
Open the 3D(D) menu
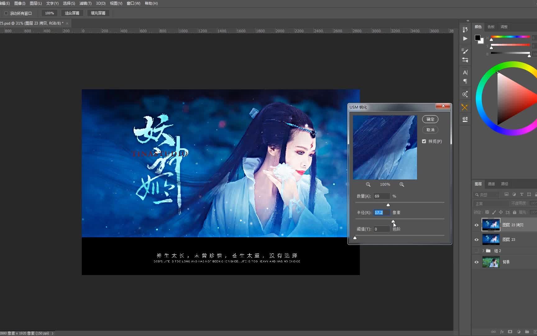point(101,3)
